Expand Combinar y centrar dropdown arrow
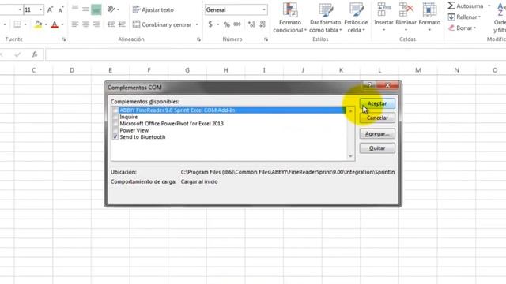This screenshot has width=506, height=284. click(197, 24)
